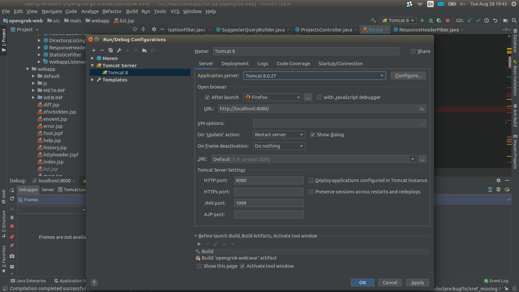Image resolution: width=519 pixels, height=292 pixels.
Task: Open On frame deactivation Do nothing dropdown
Action: coord(279,146)
